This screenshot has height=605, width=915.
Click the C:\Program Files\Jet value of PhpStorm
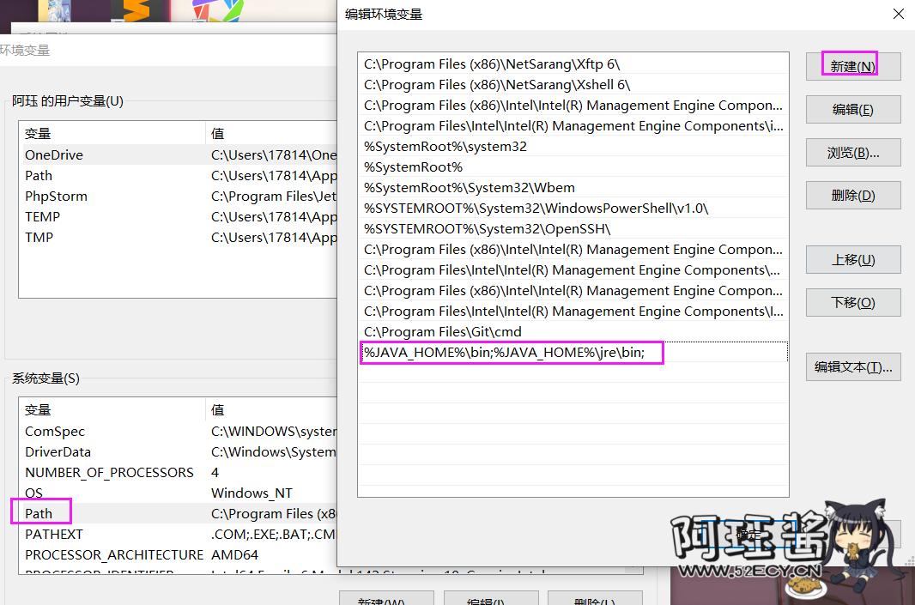click(x=274, y=196)
